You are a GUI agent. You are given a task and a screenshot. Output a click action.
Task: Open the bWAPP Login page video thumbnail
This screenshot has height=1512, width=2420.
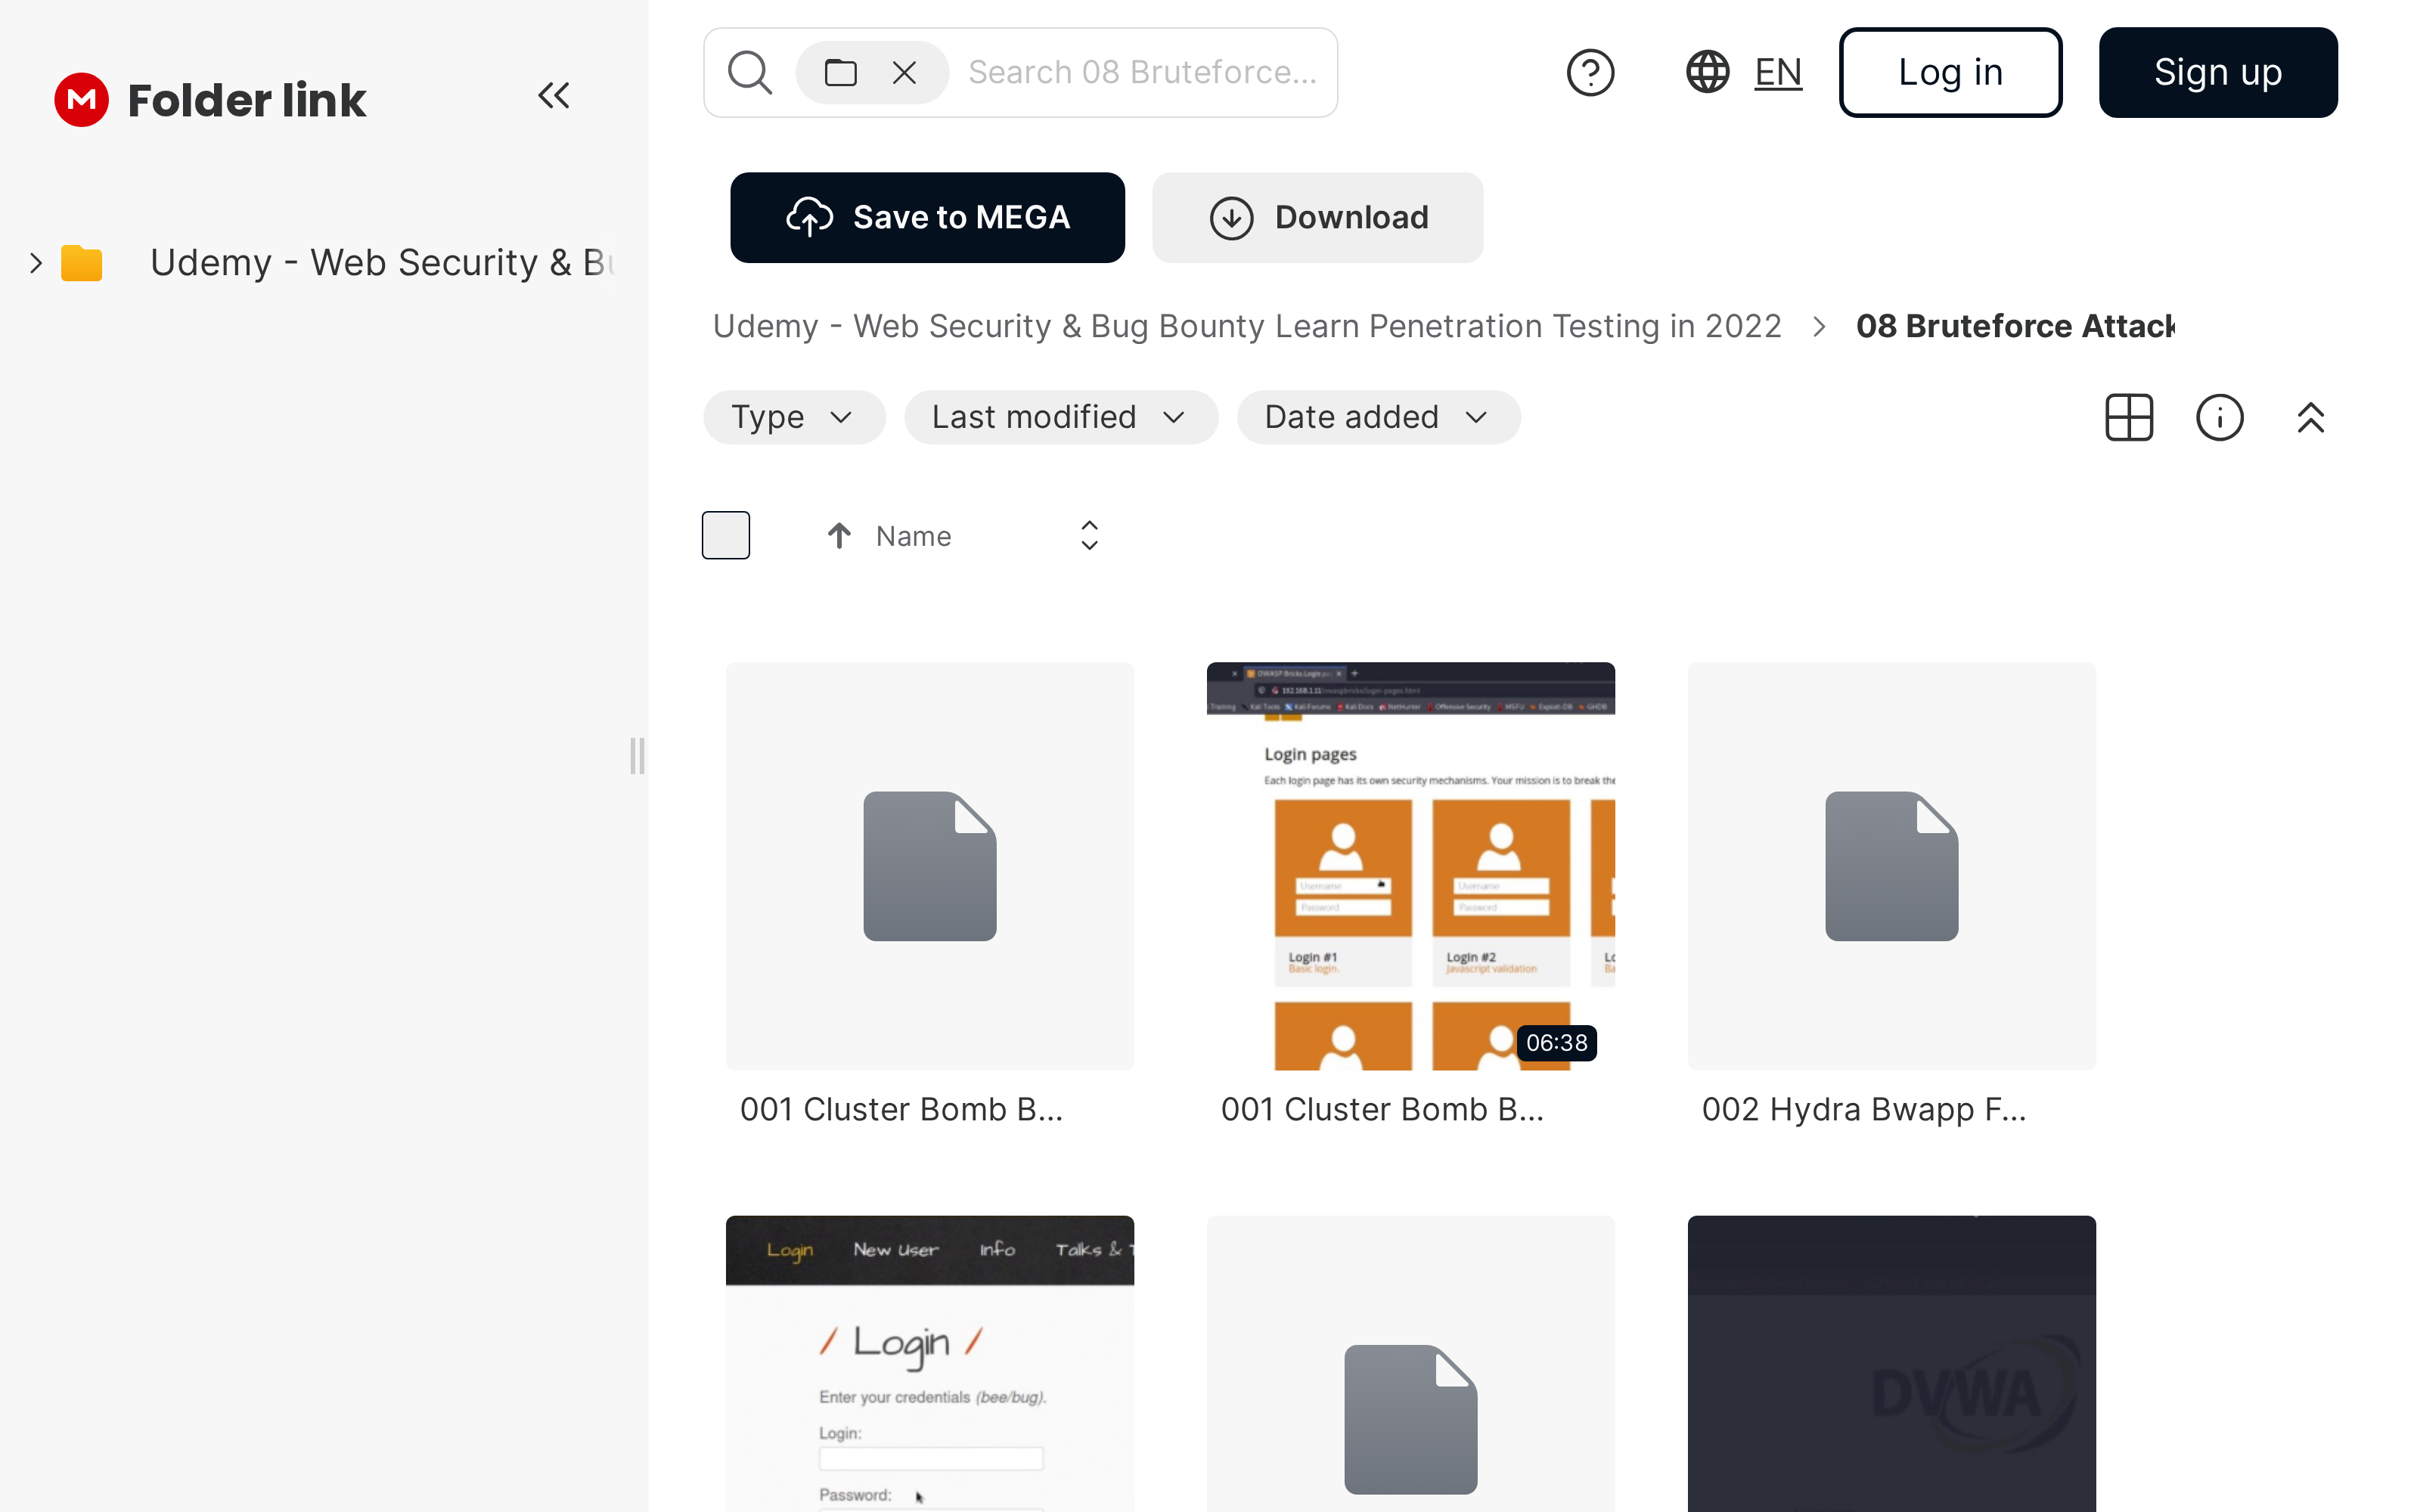pyautogui.click(x=930, y=1364)
